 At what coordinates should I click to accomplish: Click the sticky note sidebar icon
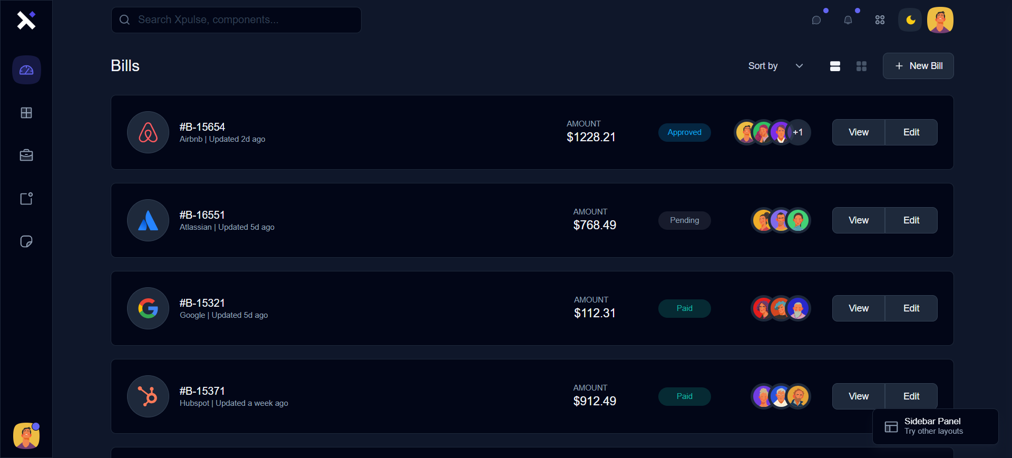[26, 241]
